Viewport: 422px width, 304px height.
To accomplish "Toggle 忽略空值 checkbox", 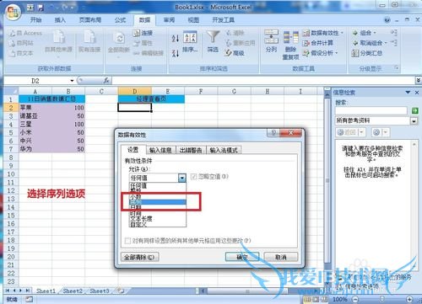I will coord(193,177).
